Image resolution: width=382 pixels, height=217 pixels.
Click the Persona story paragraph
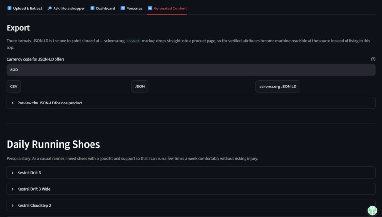click(132, 159)
